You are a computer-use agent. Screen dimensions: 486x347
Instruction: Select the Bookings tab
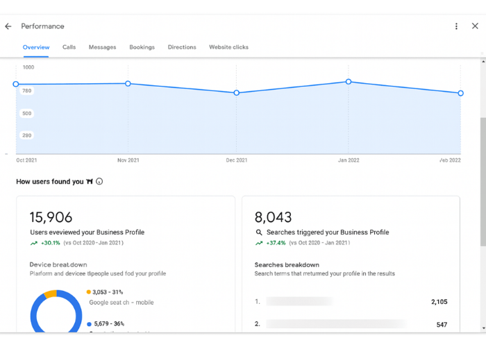[142, 47]
